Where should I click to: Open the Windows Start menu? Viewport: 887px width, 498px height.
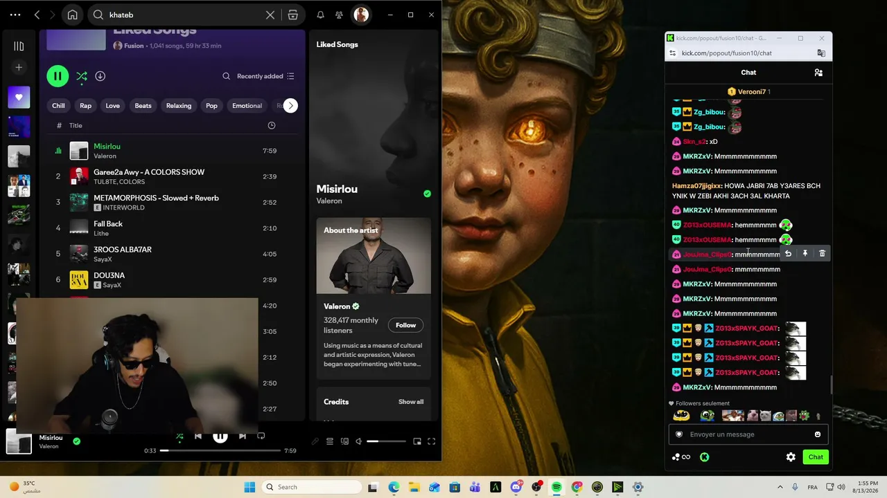(x=249, y=487)
